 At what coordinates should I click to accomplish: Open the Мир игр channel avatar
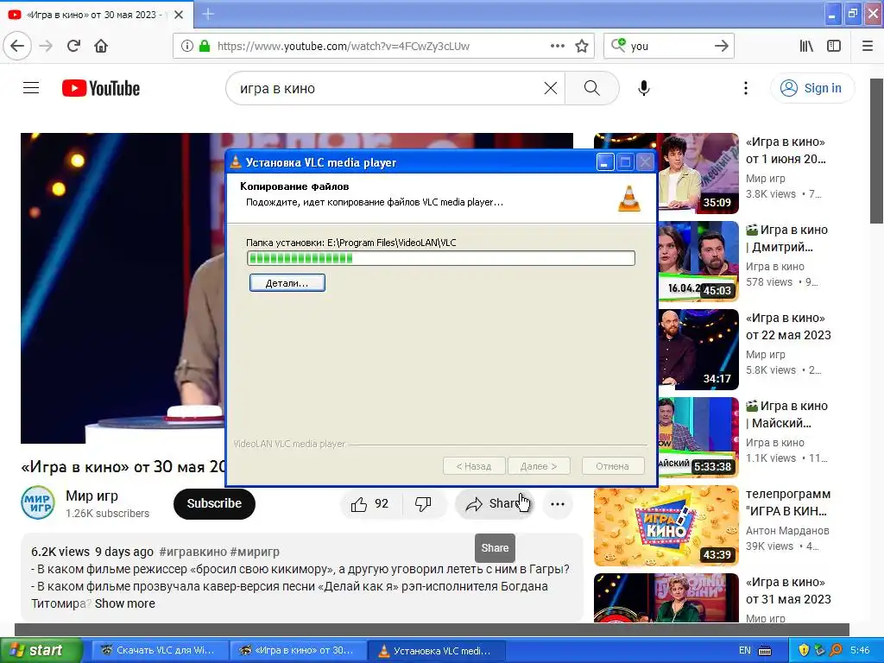[x=38, y=503]
